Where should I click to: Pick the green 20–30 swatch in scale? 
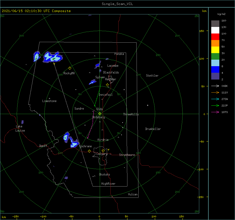215,56
